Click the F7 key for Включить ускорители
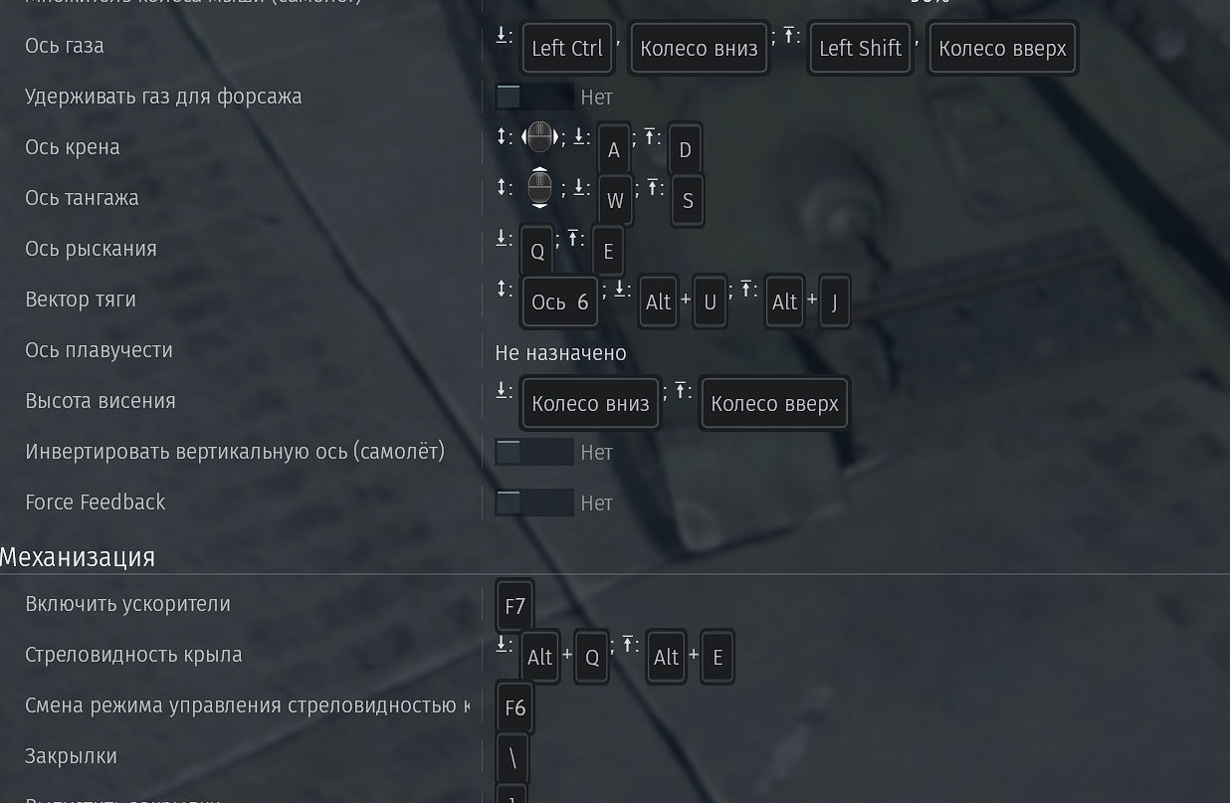 coord(514,606)
